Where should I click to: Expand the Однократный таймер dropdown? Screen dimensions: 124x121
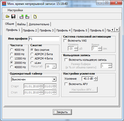[54, 79]
